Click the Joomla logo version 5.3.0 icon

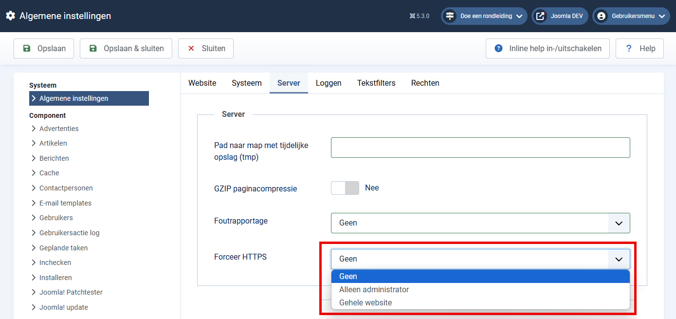pyautogui.click(x=412, y=16)
